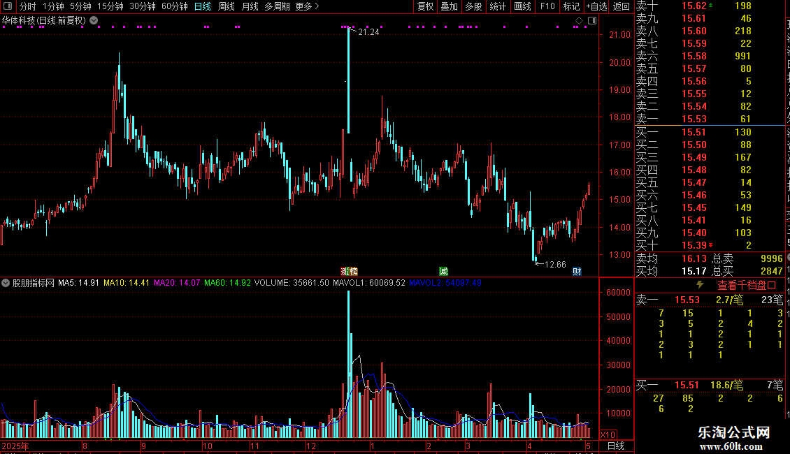The image size is (790, 454).
Task: Click the 标记 mark button
Action: (x=571, y=6)
